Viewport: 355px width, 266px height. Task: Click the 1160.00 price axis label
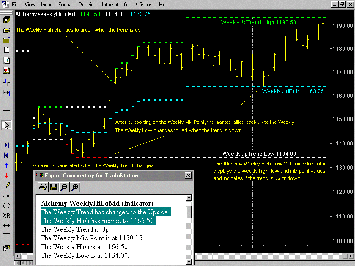[343, 96]
